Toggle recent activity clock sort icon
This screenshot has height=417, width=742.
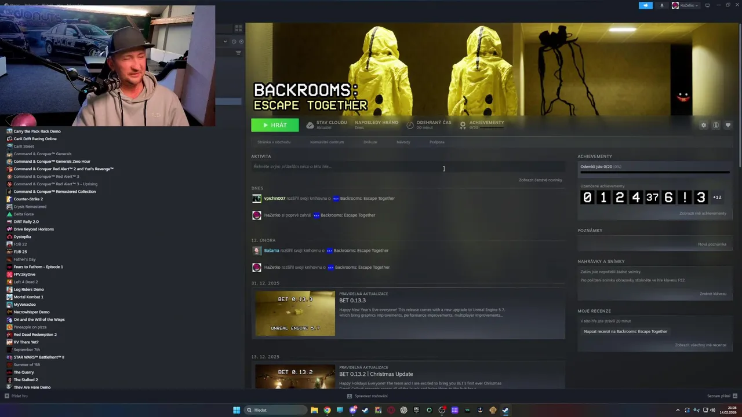(234, 41)
